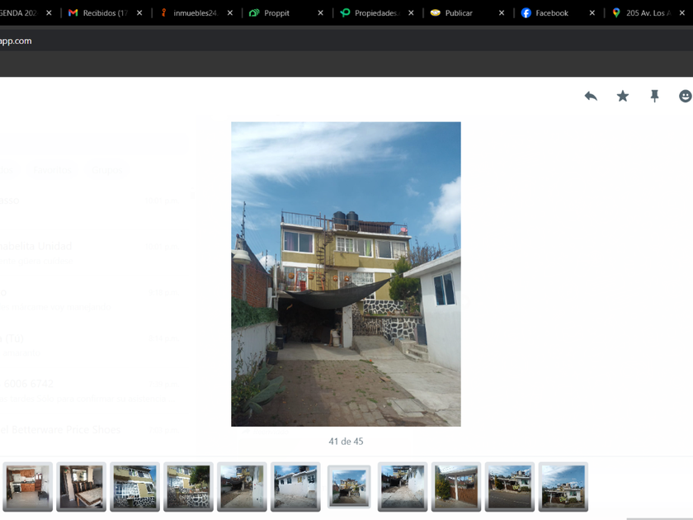Click the Propiedades green favicon
This screenshot has width=693, height=520.
345,13
